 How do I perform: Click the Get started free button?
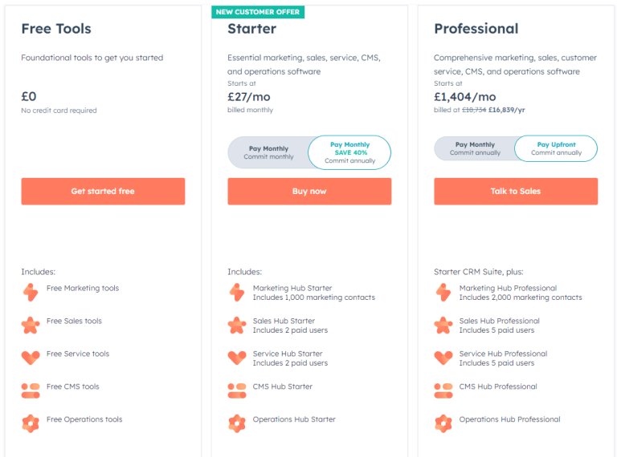[x=103, y=191]
